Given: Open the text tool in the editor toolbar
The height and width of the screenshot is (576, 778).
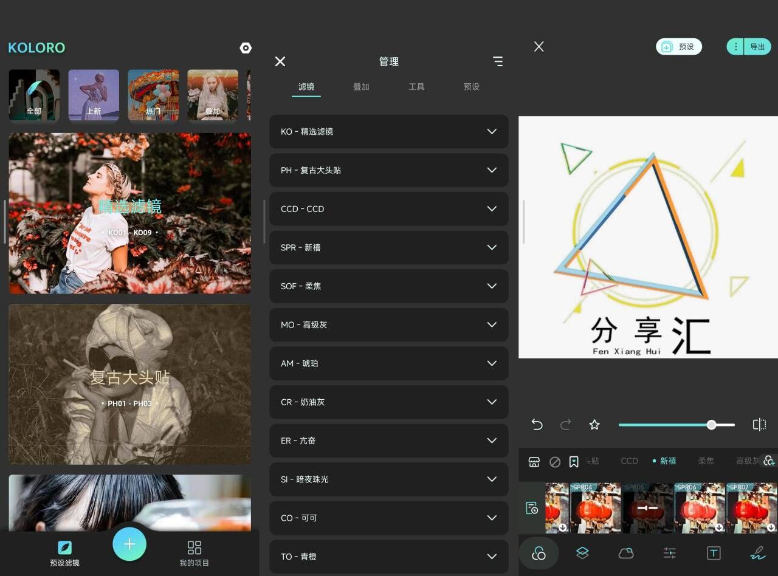Looking at the screenshot, I should pos(714,553).
